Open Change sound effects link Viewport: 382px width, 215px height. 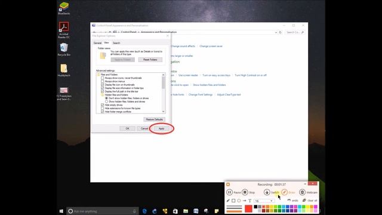pos(183,46)
